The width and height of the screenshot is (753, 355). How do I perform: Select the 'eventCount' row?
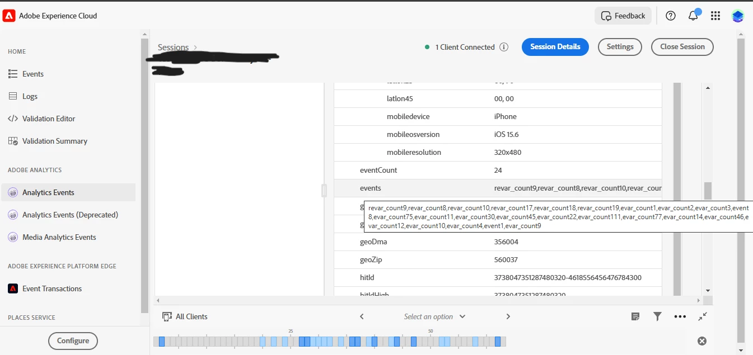coord(498,171)
